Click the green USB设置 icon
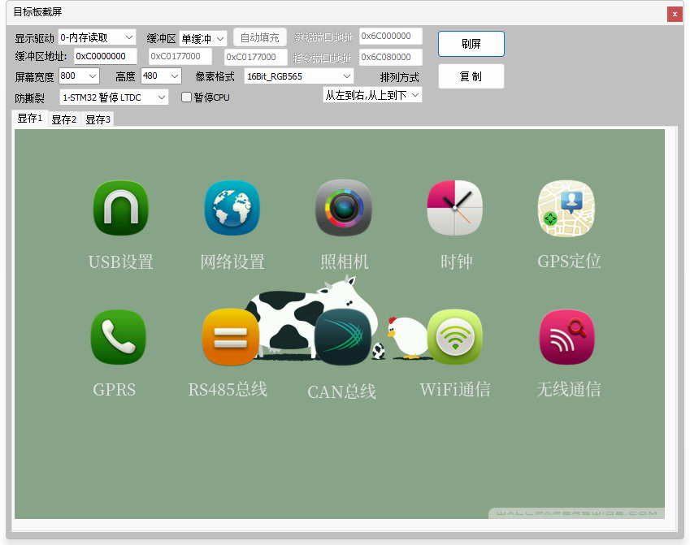This screenshot has width=690, height=545. pos(120,208)
